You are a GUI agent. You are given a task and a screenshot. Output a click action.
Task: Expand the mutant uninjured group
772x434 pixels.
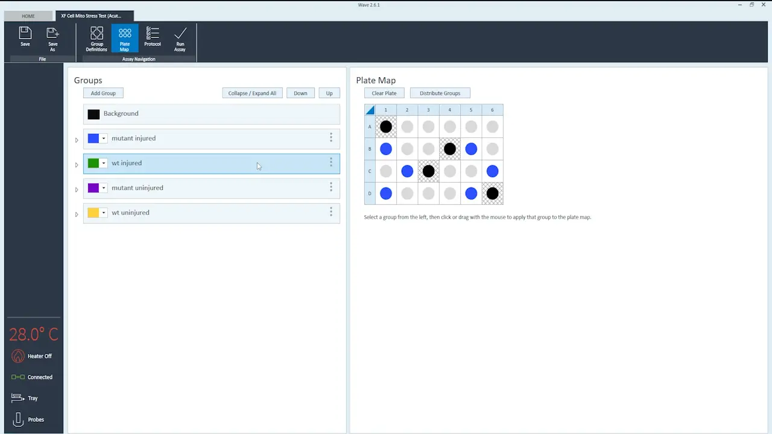tap(77, 189)
